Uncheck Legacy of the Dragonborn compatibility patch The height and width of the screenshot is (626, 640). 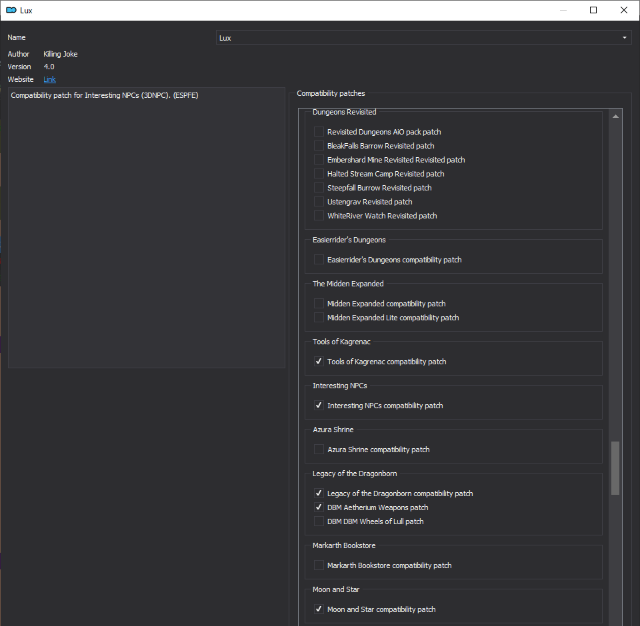[x=319, y=493]
